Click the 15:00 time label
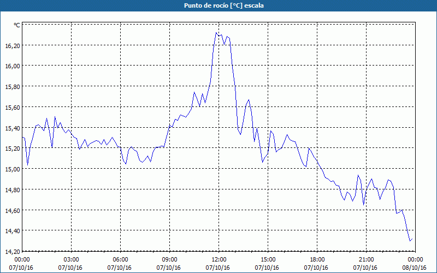Image resolution: width=437 pixels, height=273 pixels. pyautogui.click(x=268, y=260)
